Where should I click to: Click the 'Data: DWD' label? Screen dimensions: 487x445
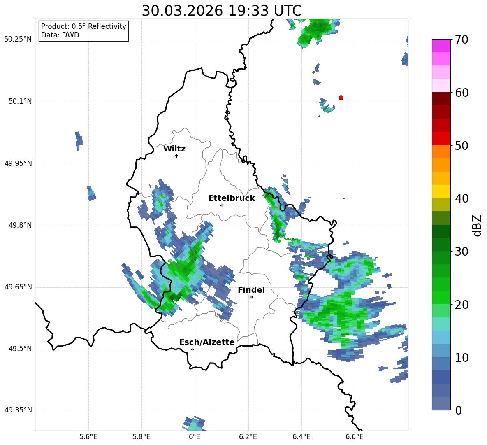60,35
